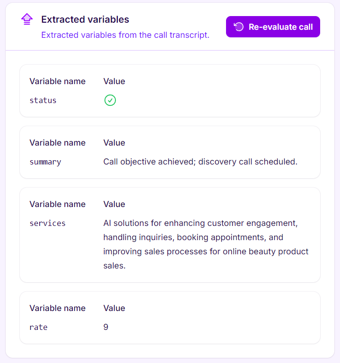Click Value header in status card

[114, 81]
